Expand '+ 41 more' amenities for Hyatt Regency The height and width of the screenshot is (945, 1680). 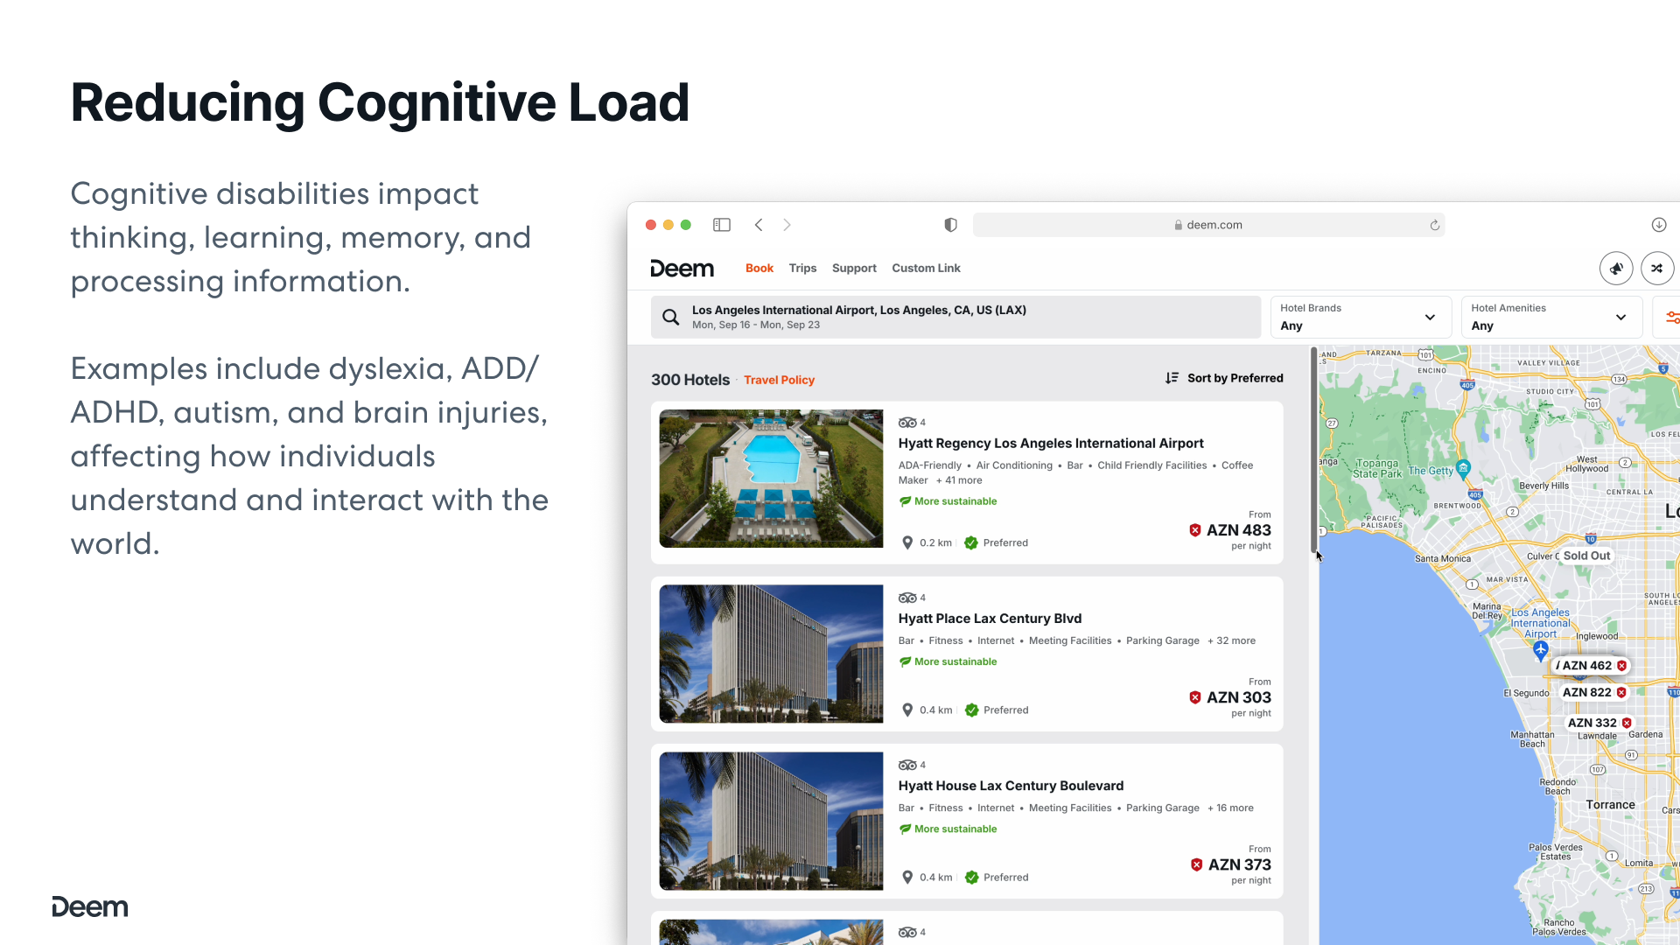pos(959,480)
